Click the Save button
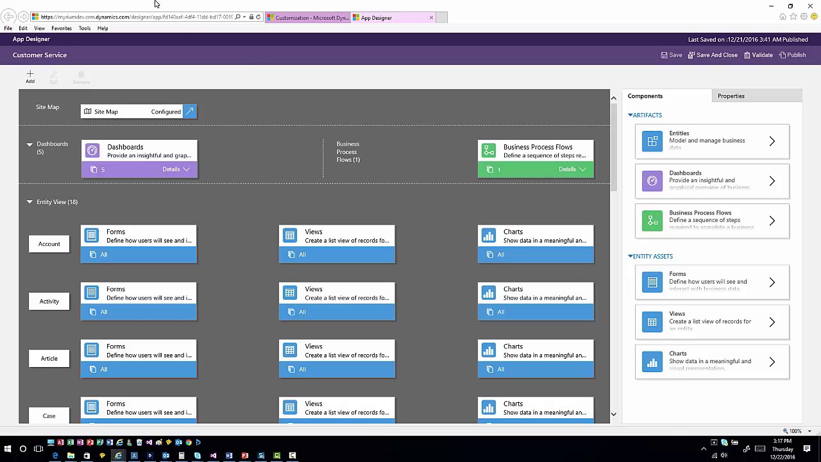 [x=672, y=55]
